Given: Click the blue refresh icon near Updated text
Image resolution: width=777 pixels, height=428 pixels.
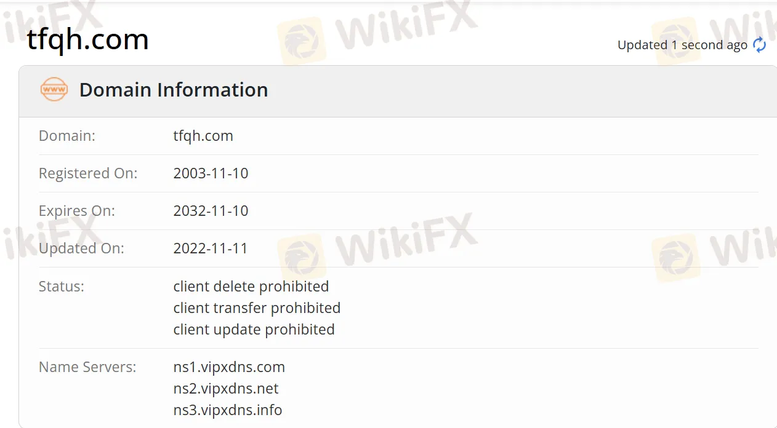Looking at the screenshot, I should [759, 44].
